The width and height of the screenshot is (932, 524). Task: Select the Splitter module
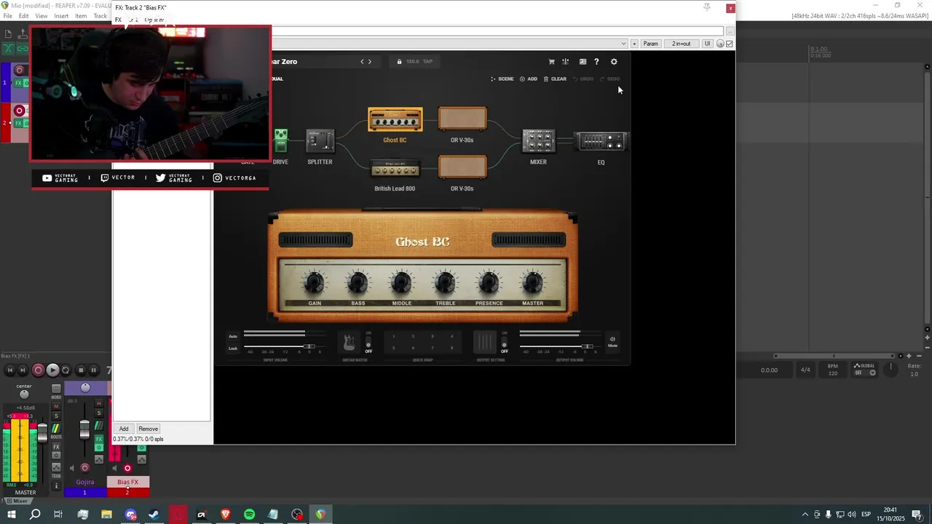pyautogui.click(x=320, y=141)
